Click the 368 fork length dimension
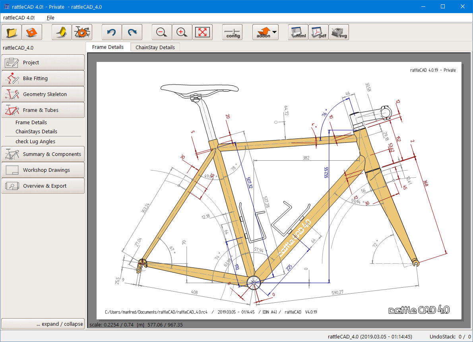The image size is (473, 342). click(x=426, y=183)
